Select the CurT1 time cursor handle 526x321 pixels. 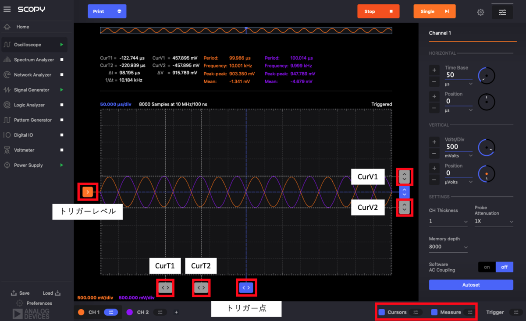pyautogui.click(x=165, y=288)
